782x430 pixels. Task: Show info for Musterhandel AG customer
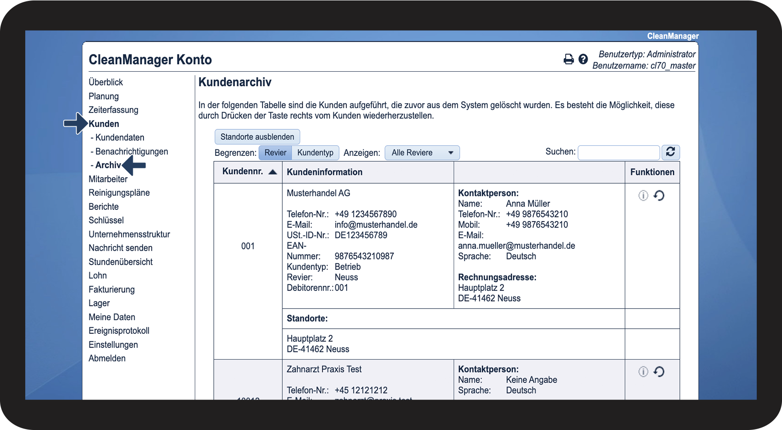pos(643,195)
